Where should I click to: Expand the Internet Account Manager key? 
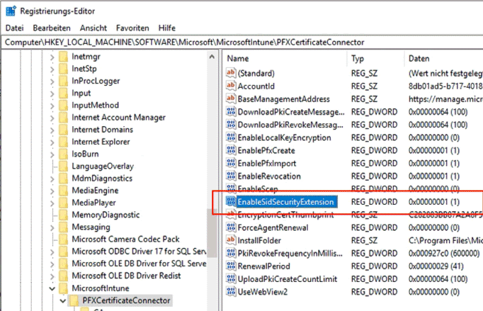tap(52, 118)
